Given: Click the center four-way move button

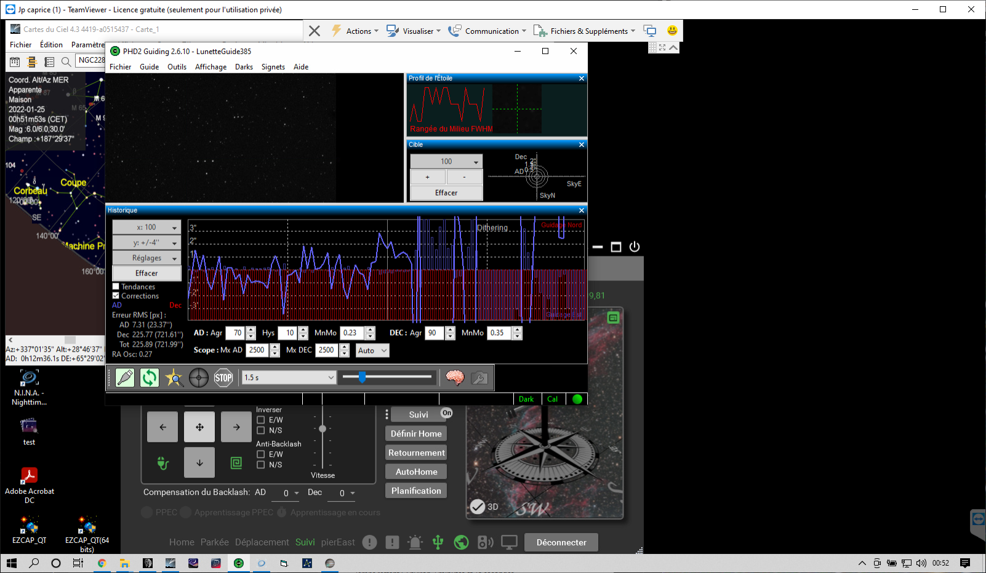Looking at the screenshot, I should point(199,427).
